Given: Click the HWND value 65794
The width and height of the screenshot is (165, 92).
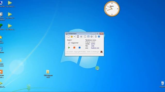Looking at the screenshot, I should [x=93, y=44].
